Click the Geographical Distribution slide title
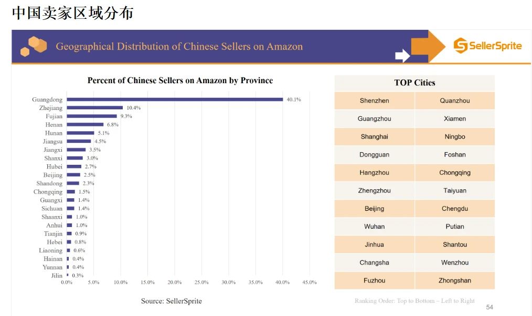 (x=179, y=47)
